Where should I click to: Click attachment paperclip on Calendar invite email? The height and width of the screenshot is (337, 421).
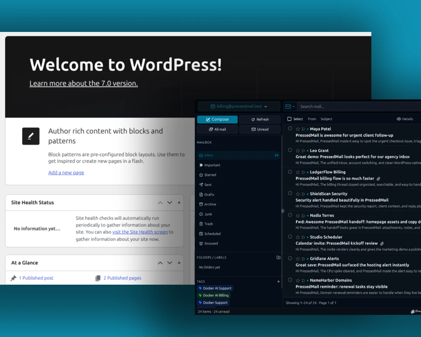click(x=382, y=244)
